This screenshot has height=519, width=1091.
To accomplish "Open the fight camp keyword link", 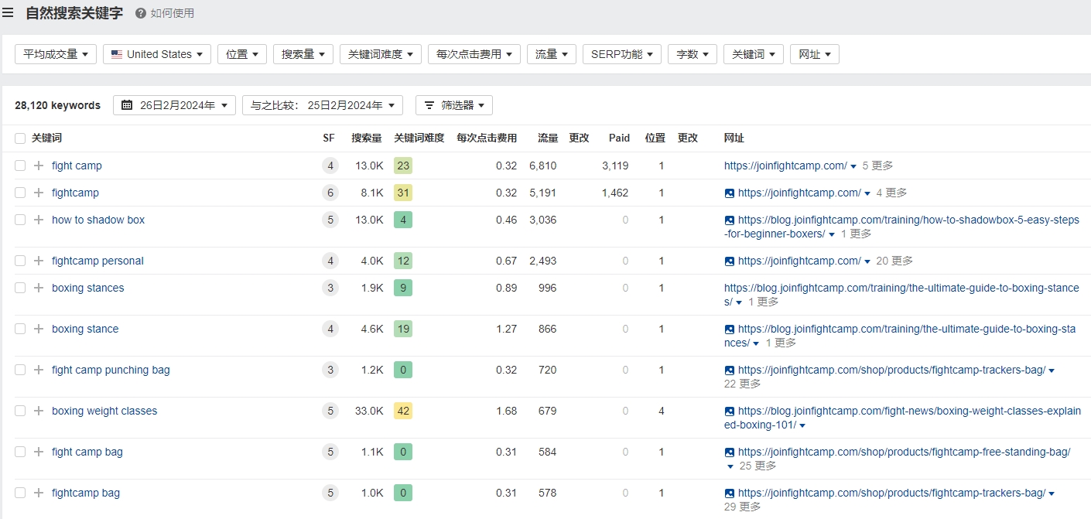I will [77, 166].
